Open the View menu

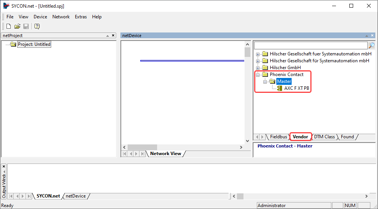tap(23, 17)
